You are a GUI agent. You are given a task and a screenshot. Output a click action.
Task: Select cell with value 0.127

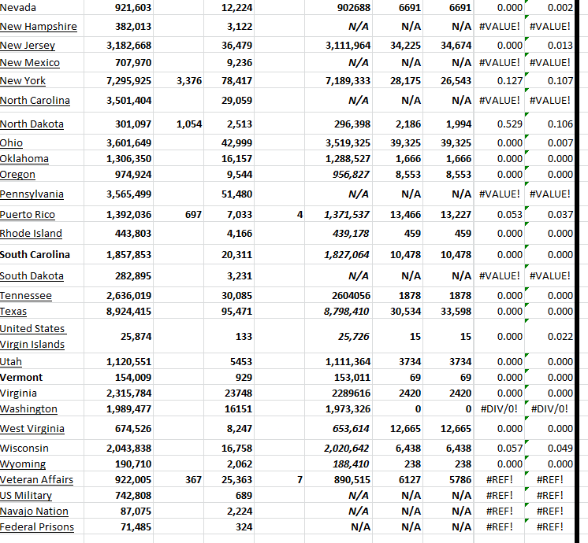(x=499, y=80)
